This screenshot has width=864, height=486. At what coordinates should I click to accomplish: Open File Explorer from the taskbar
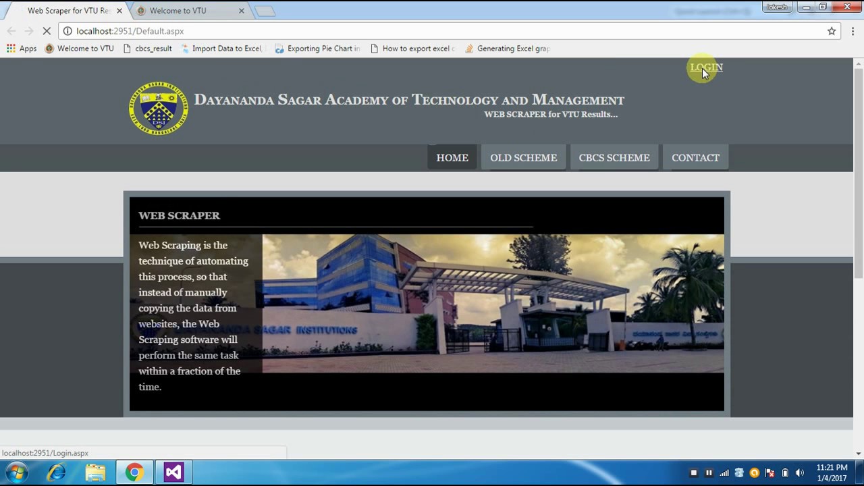(95, 473)
